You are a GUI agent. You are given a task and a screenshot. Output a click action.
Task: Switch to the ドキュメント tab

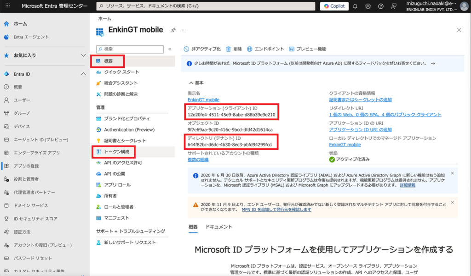click(218, 227)
